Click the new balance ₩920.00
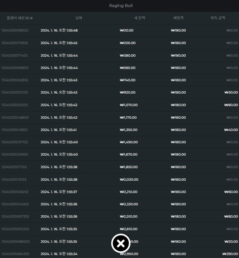 [x=128, y=92]
